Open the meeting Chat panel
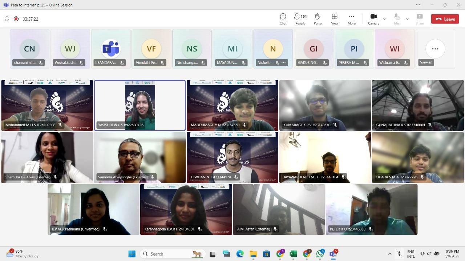This screenshot has width=465, height=261. click(x=283, y=19)
